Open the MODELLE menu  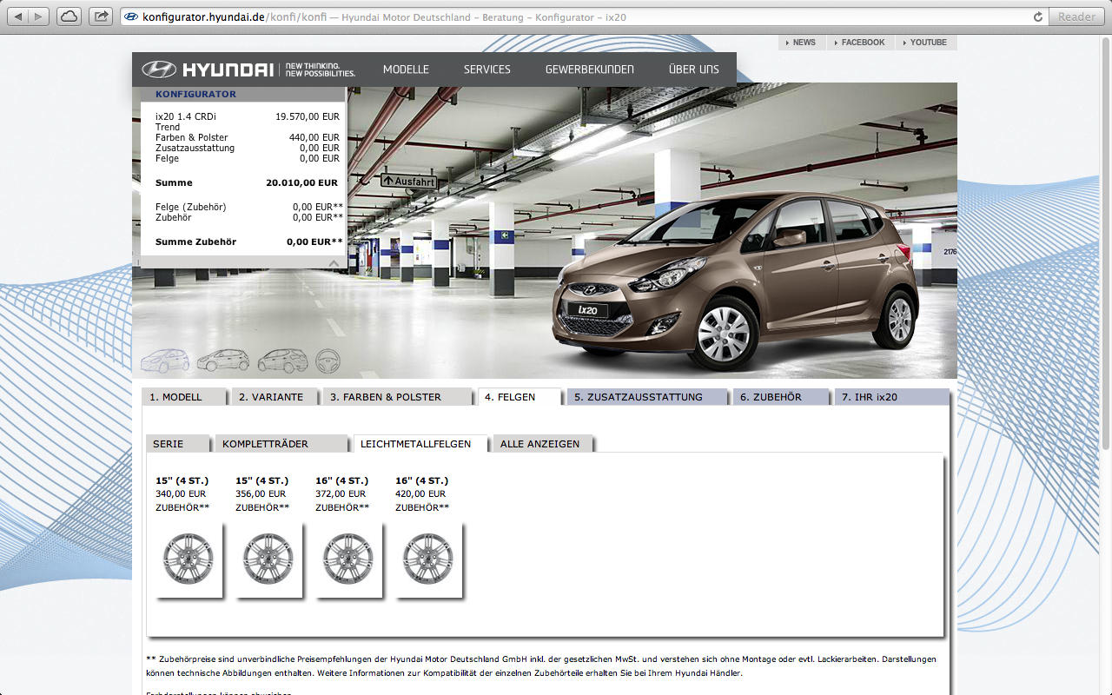(406, 69)
